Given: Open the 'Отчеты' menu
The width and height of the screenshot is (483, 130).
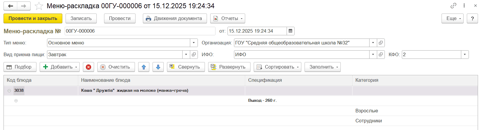Looking at the screenshot, I should [x=228, y=18].
